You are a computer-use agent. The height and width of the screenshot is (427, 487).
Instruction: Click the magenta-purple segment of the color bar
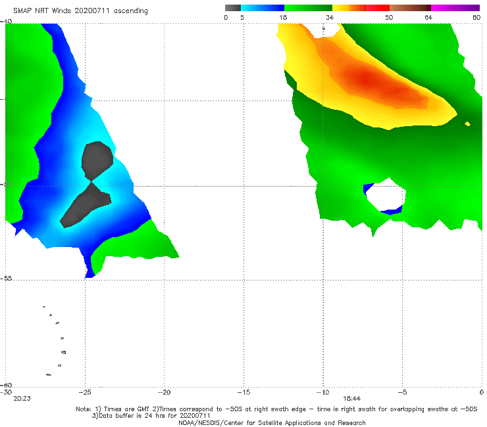[455, 8]
